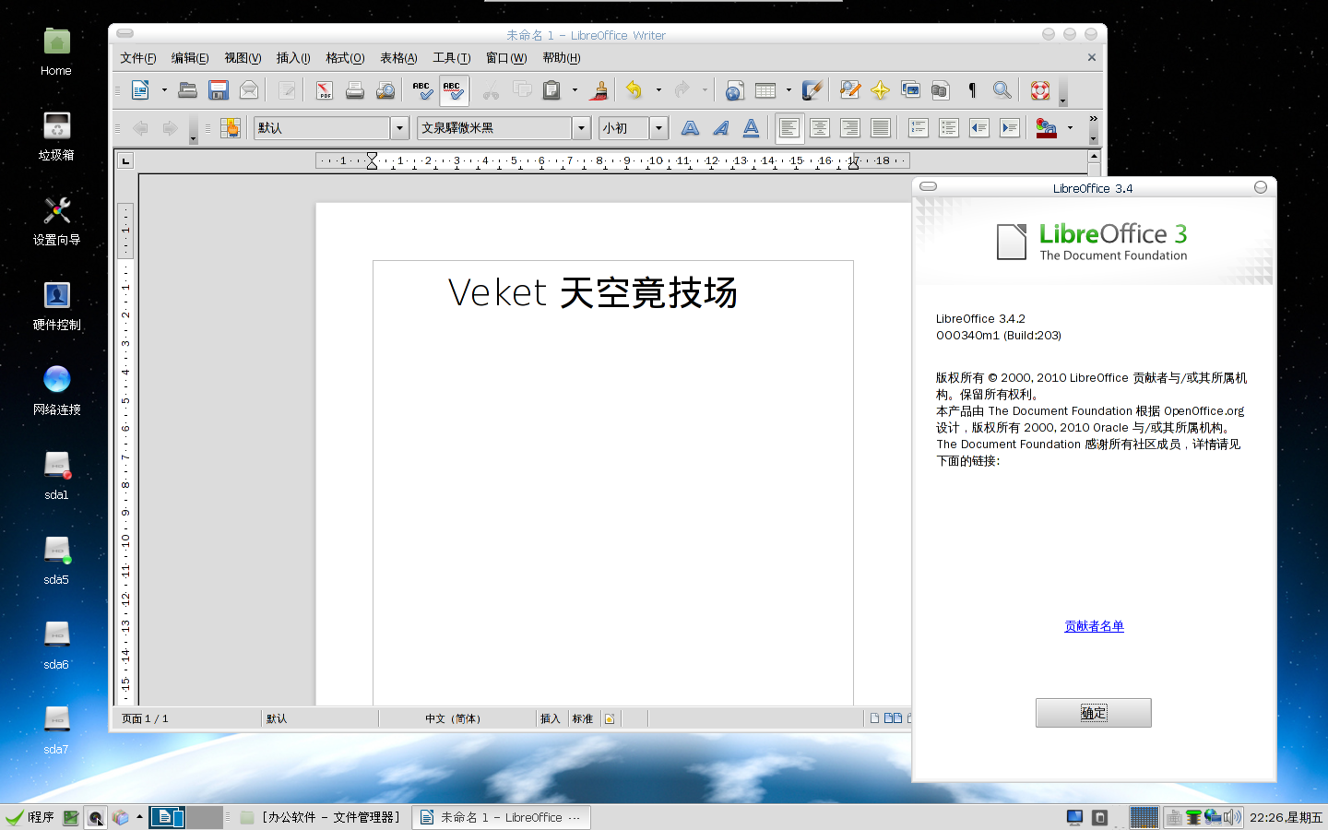This screenshot has height=830, width=1328.
Task: Click the send document as e-mail icon
Action: click(249, 90)
